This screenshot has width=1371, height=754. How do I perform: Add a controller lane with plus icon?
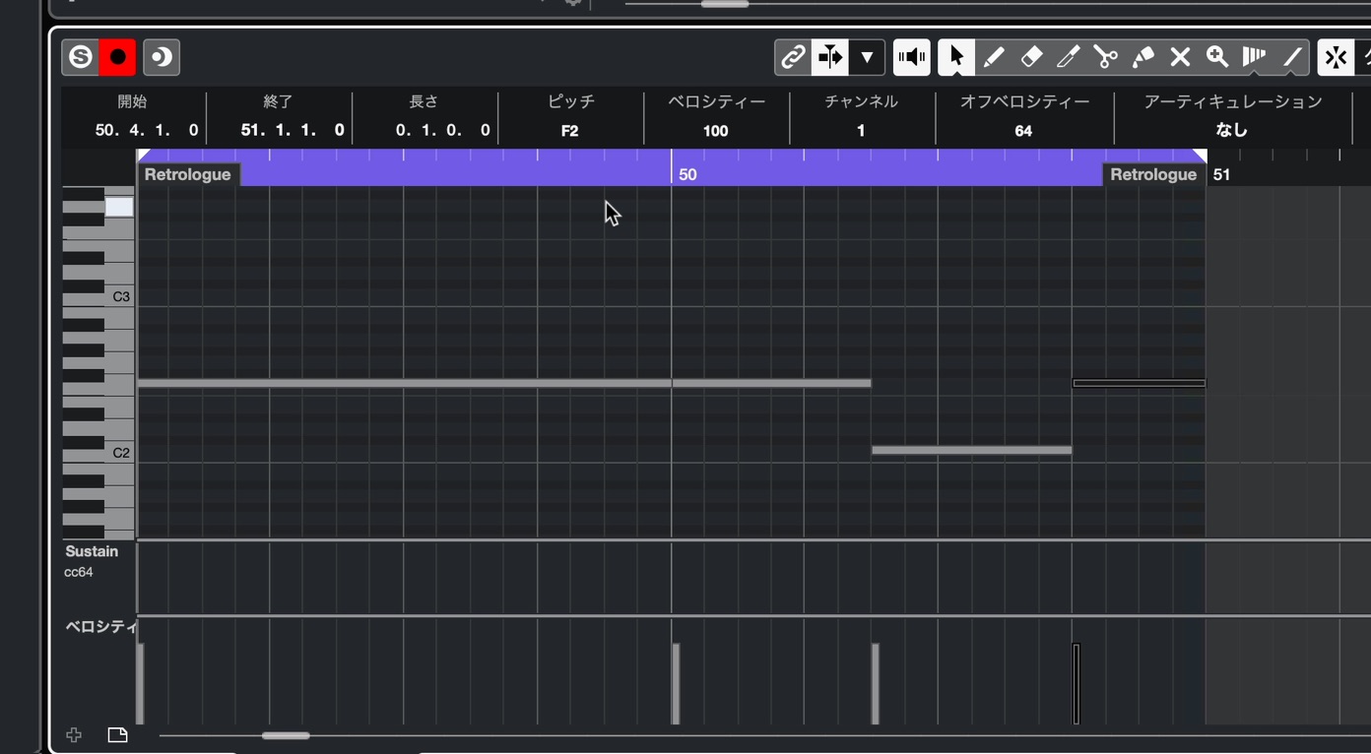tap(74, 735)
